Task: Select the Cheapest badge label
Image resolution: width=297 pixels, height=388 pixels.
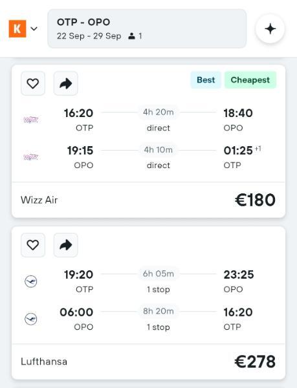Action: point(250,80)
